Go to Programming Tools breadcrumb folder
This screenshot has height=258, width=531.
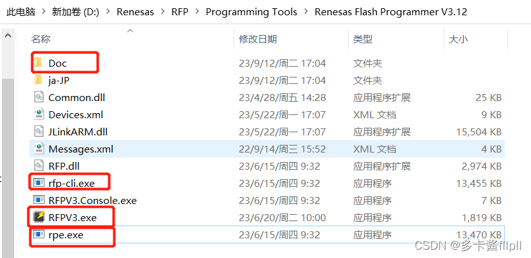coord(251,12)
